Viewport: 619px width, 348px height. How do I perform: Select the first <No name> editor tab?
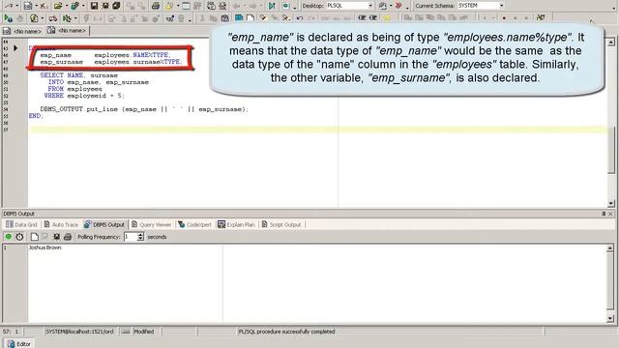coord(22,31)
